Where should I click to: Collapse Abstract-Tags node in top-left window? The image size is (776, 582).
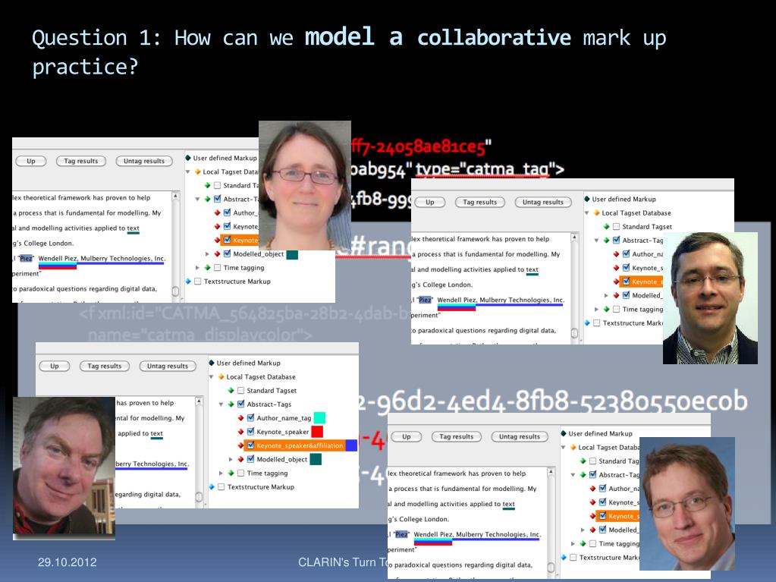[197, 200]
